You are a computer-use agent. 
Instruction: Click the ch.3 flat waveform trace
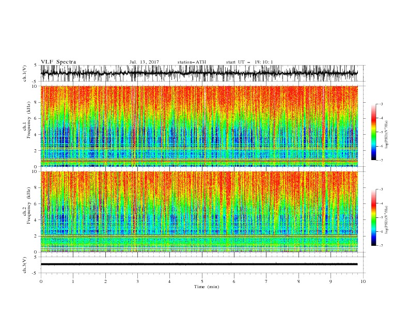pos(199,264)
